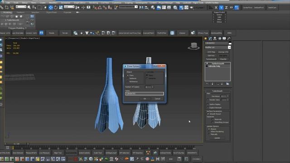Select Instance under the Controller group
The image size is (290, 163).
147,78
